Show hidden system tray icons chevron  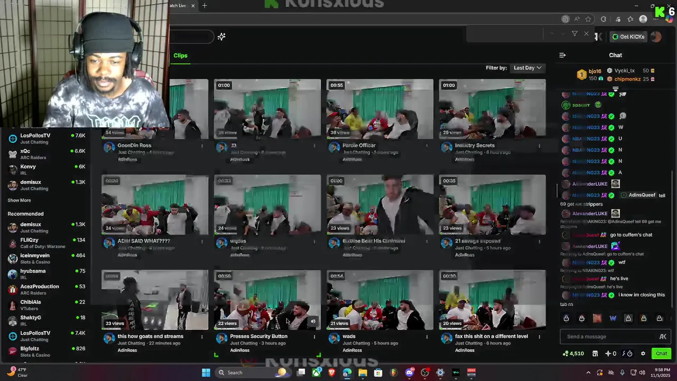coord(588,373)
